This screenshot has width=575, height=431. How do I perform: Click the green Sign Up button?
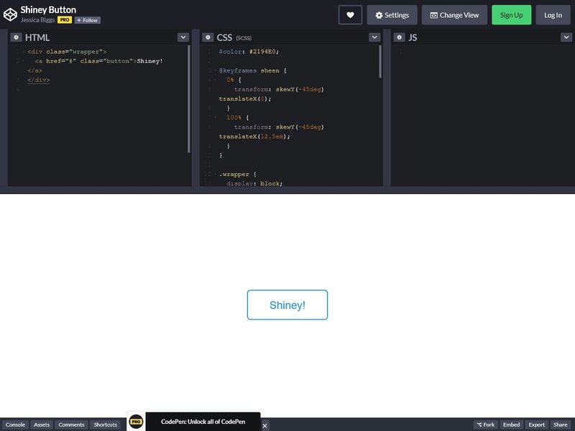pos(511,15)
